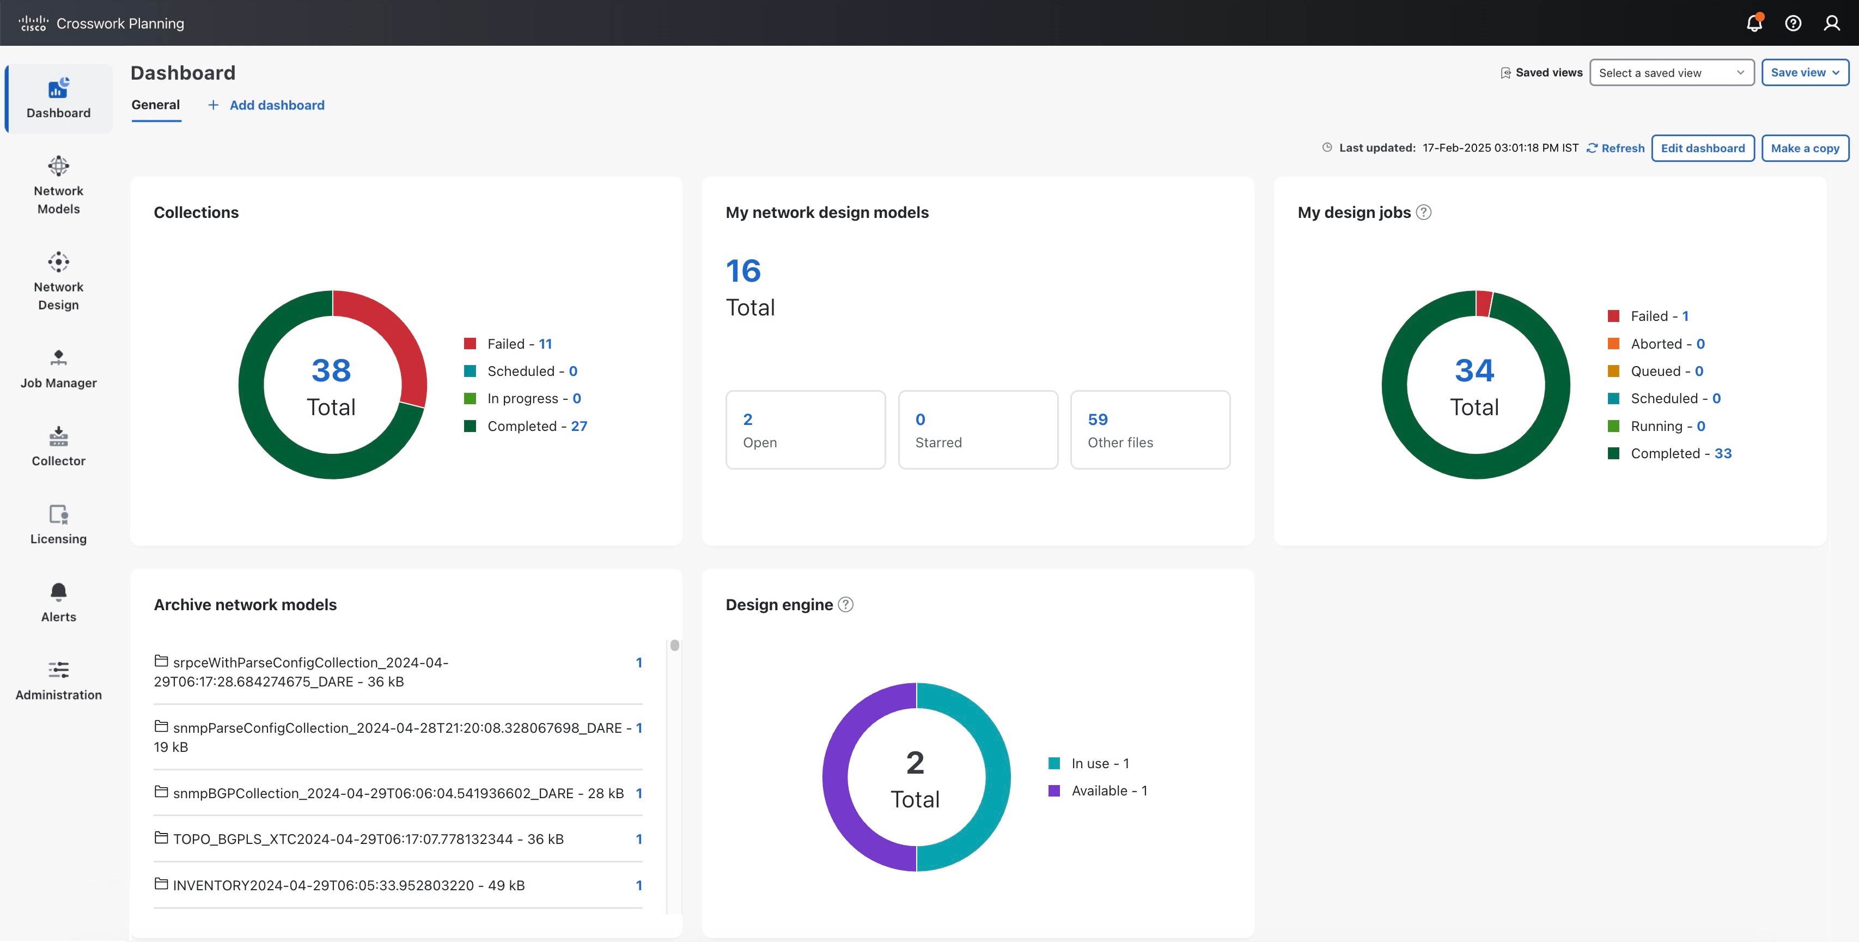The height and width of the screenshot is (942, 1859).
Task: Click teal In use swatch in Design engine legend
Action: (1055, 763)
